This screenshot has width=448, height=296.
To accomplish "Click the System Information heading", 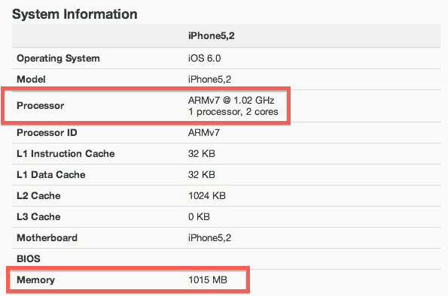I will click(75, 14).
